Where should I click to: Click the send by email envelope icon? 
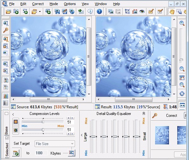tap(81, 11)
